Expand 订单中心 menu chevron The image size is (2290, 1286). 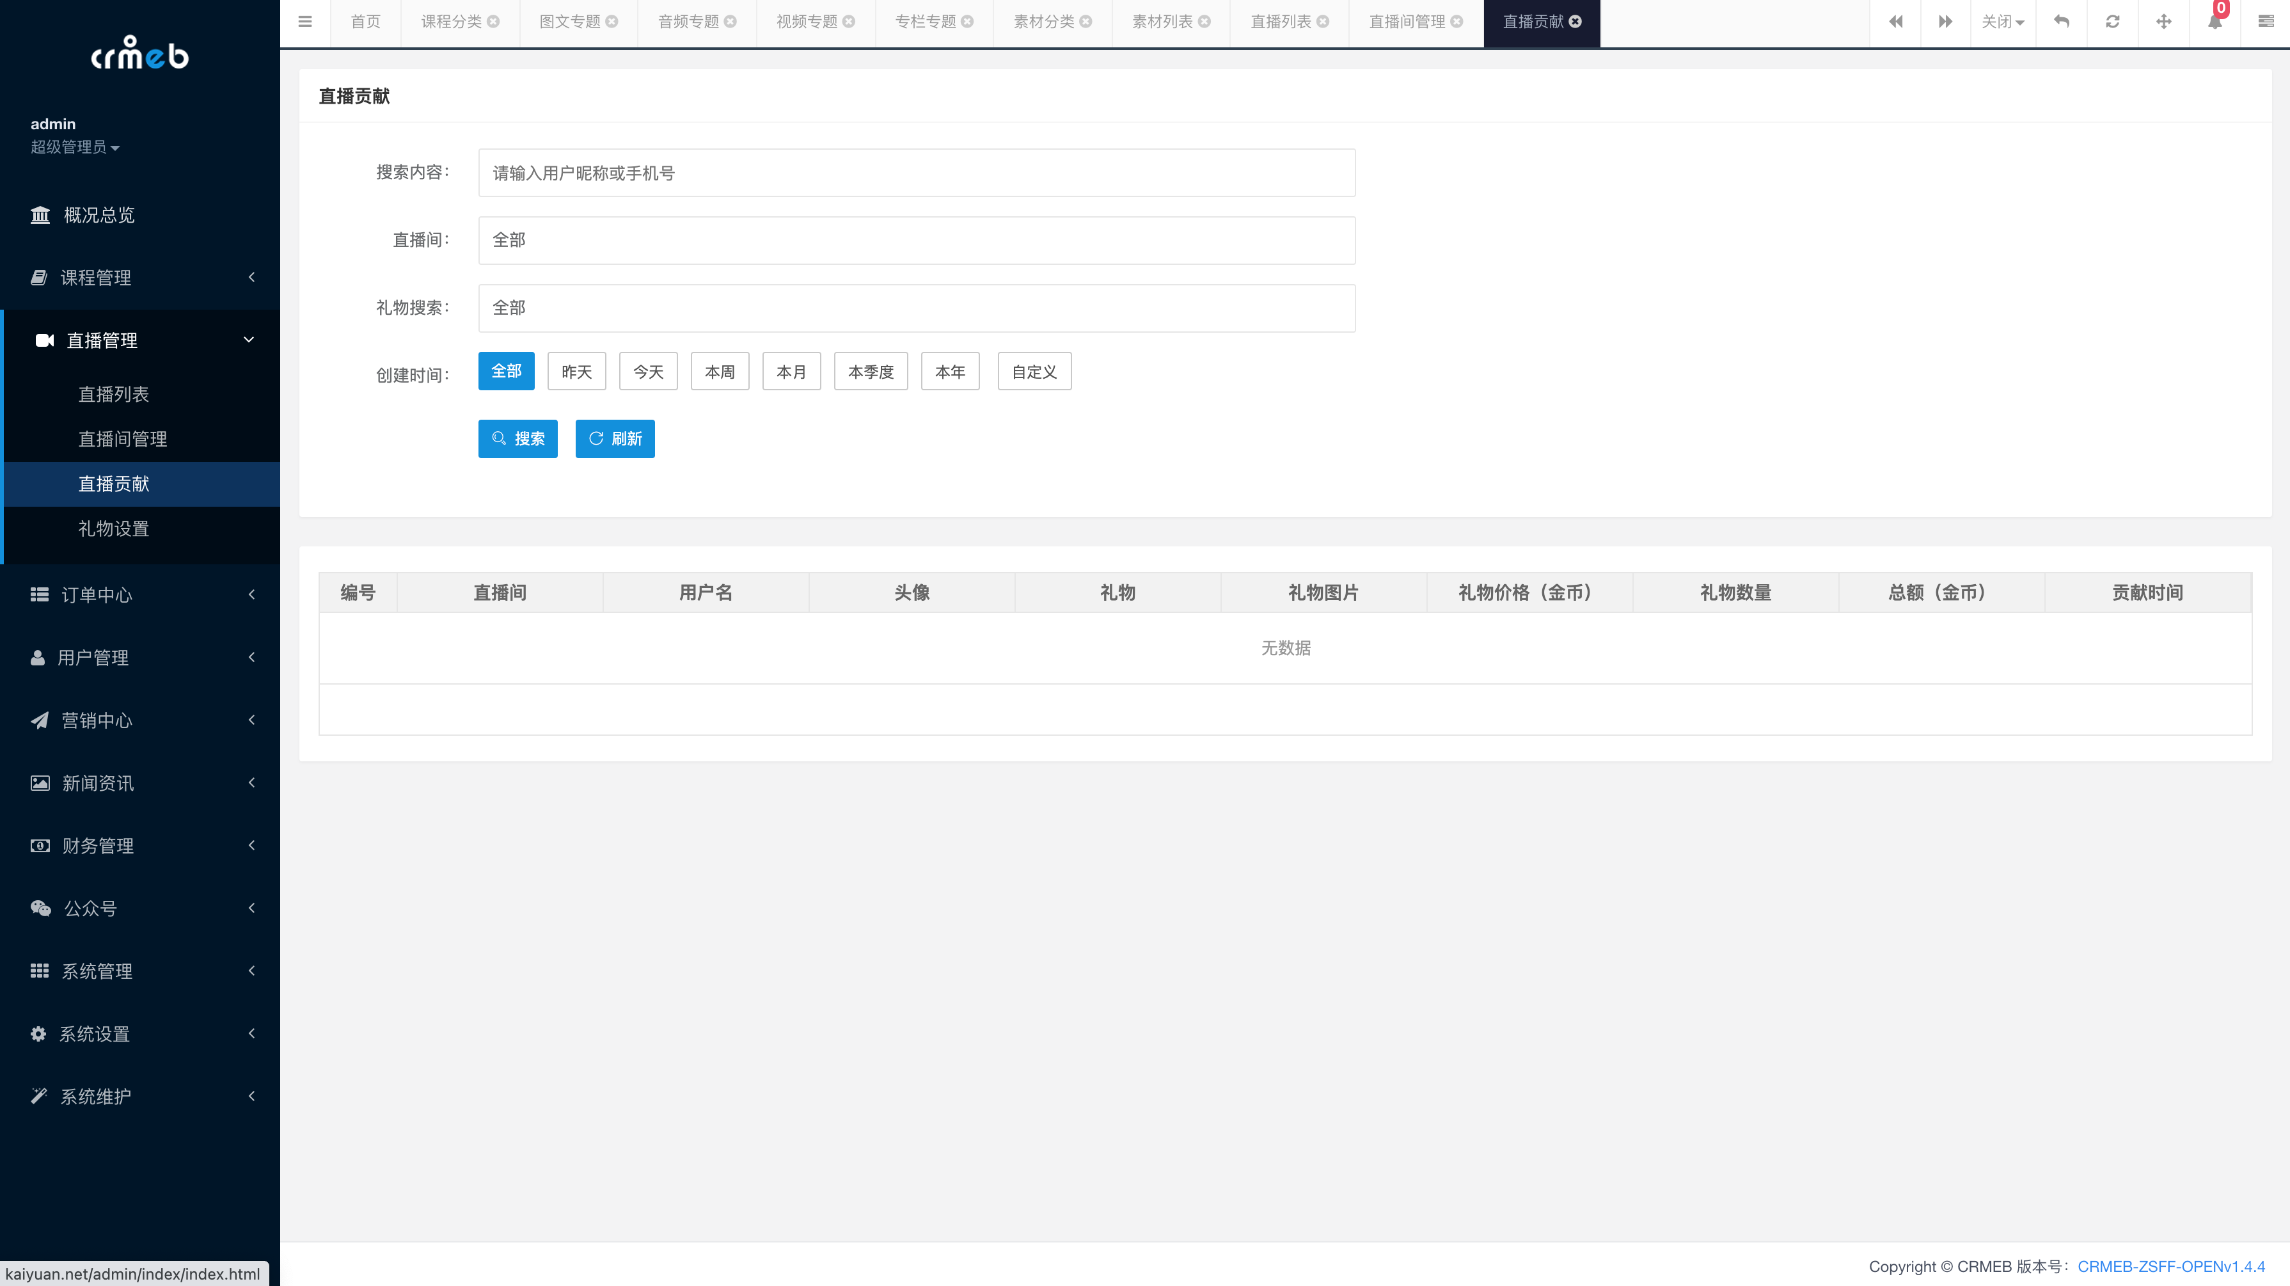click(251, 594)
